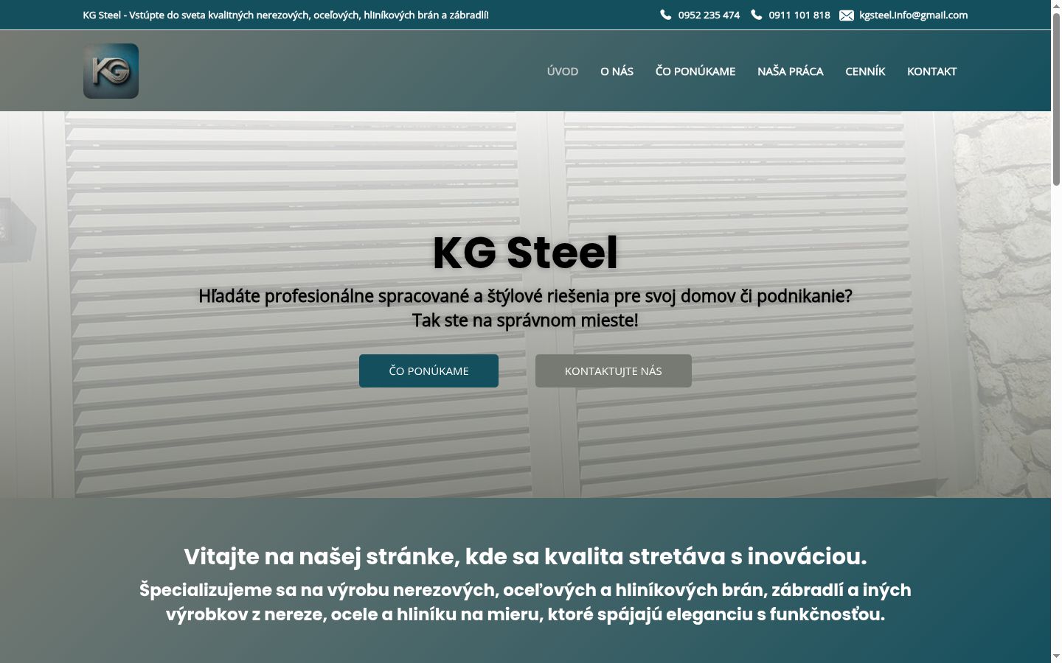Screen dimensions: 1062x663
Task: Call the phone number 0952 235 474
Action: click(709, 15)
